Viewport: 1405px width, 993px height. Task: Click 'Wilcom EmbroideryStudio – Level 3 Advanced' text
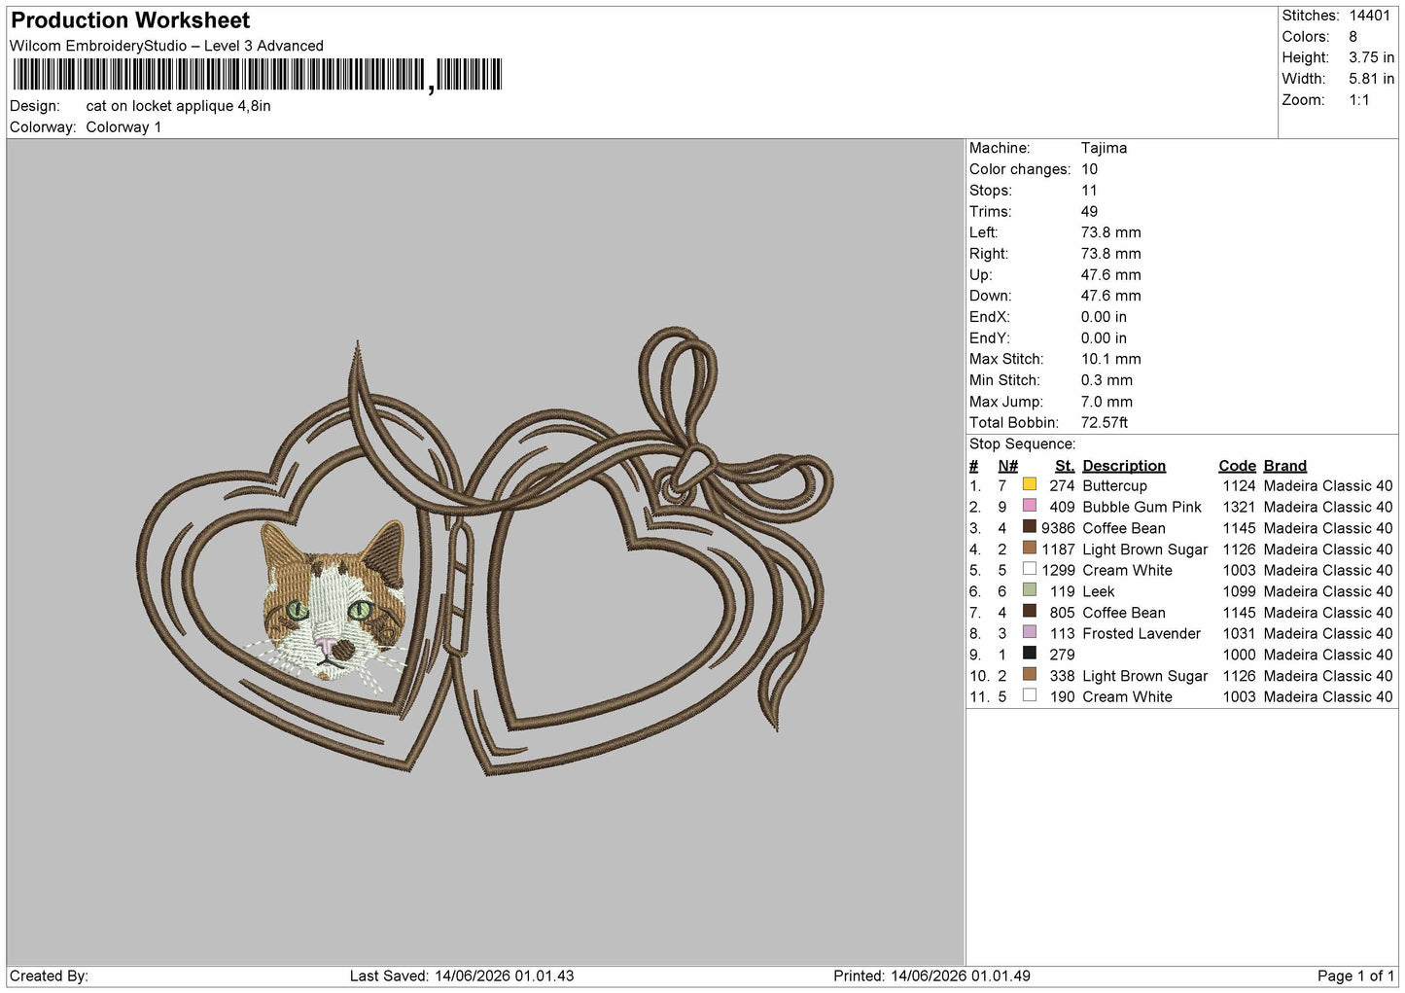point(166,46)
